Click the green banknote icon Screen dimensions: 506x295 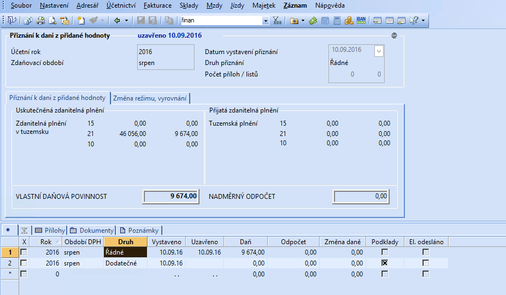tap(313, 21)
